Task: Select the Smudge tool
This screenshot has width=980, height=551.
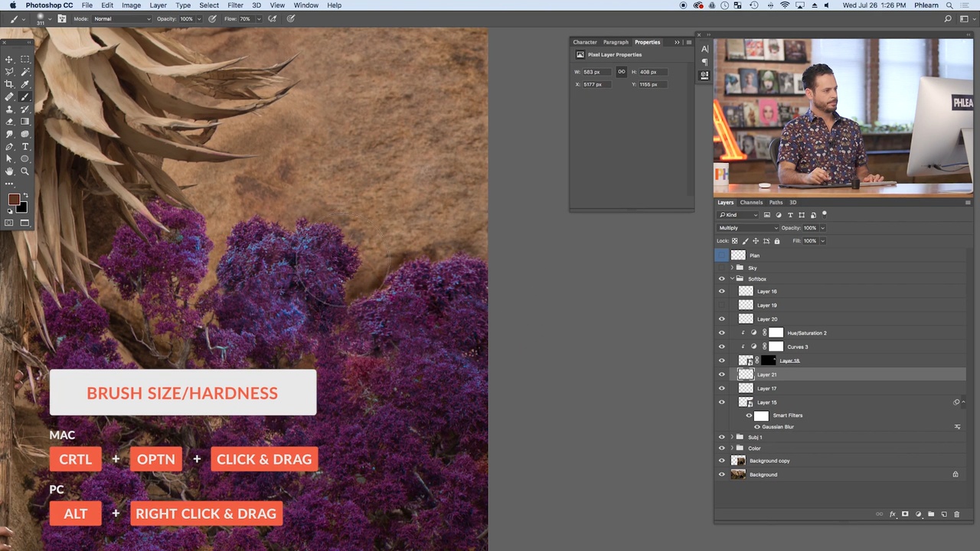Action: (x=9, y=134)
